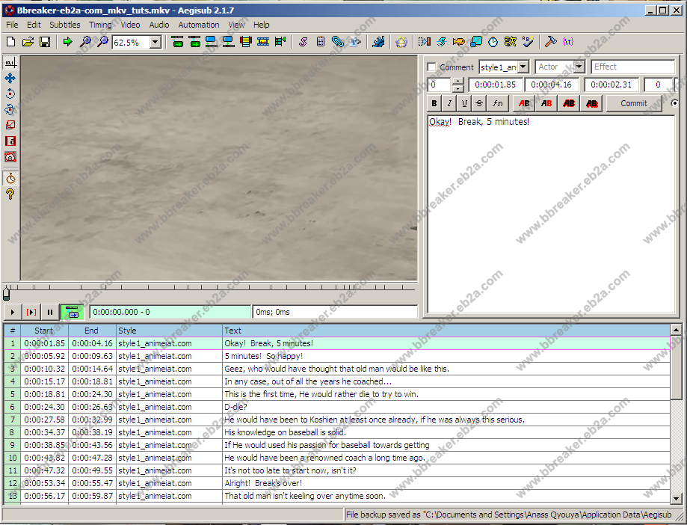Click the Zoom in magnifier icon

[x=85, y=43]
